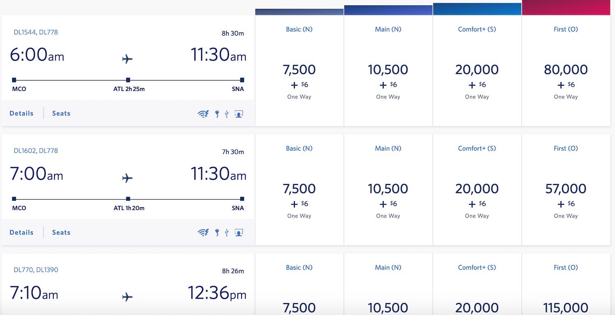The image size is (615, 315).
Task: Open Seats for flight DL1544
Action: click(61, 113)
